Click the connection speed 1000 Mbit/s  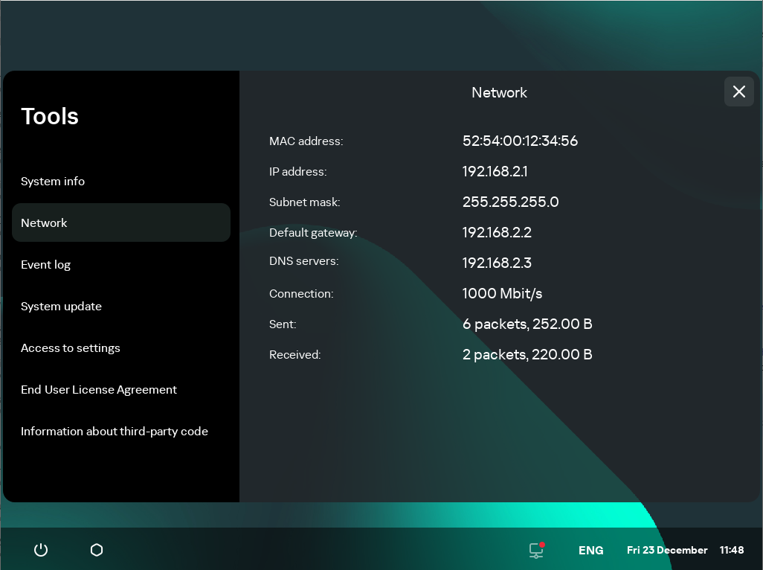coord(502,293)
